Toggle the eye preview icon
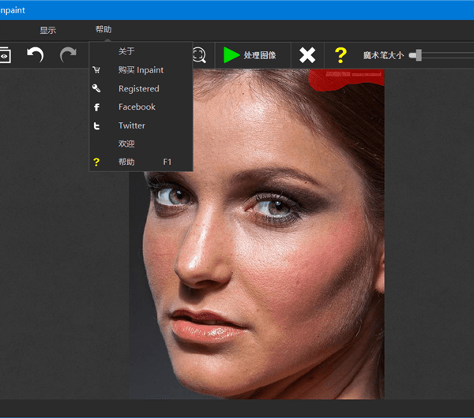 click(x=5, y=55)
